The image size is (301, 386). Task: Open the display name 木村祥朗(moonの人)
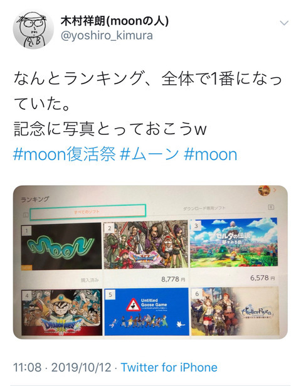coord(115,21)
